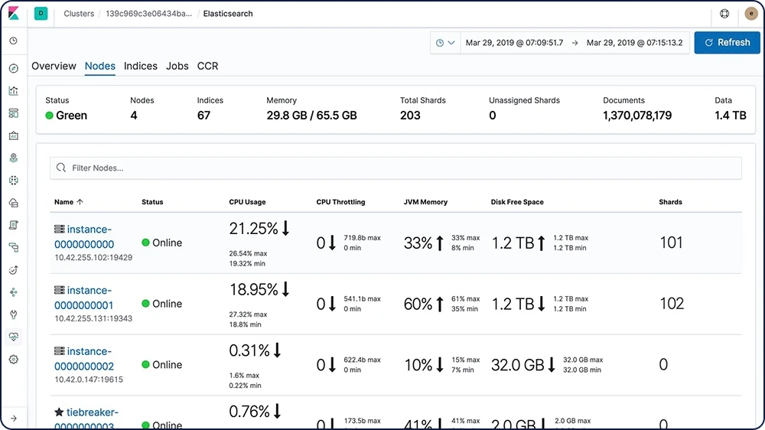765x430 pixels.
Task: Sort by the CPU Throttling column header
Action: coord(340,202)
